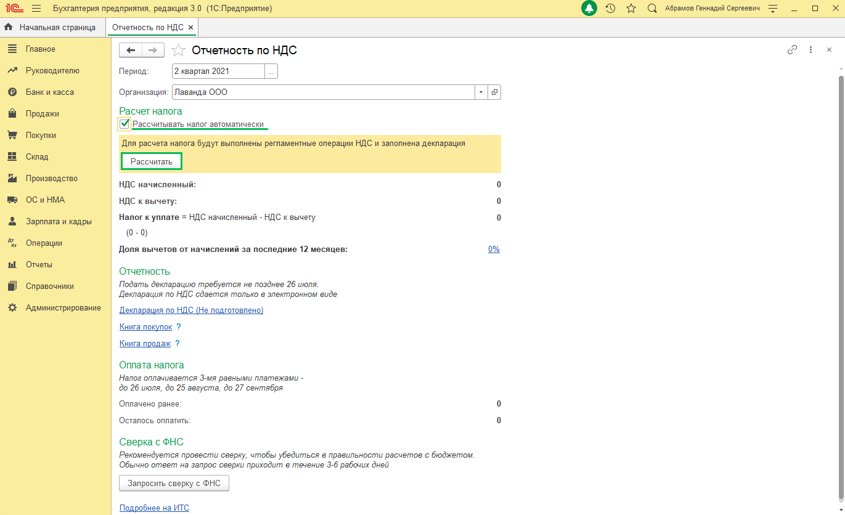Open the Подробнее на ИТС link
The image size is (845, 515).
tap(154, 508)
